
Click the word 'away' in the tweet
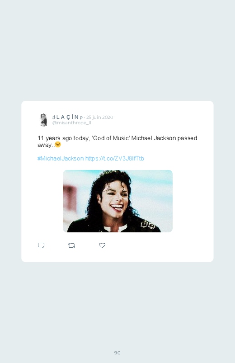44,145
